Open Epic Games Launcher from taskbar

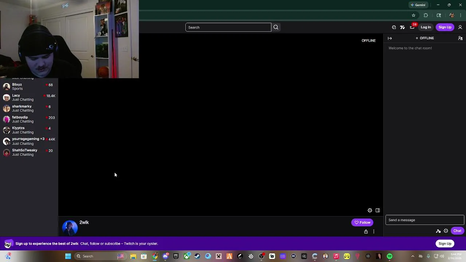coord(176,256)
